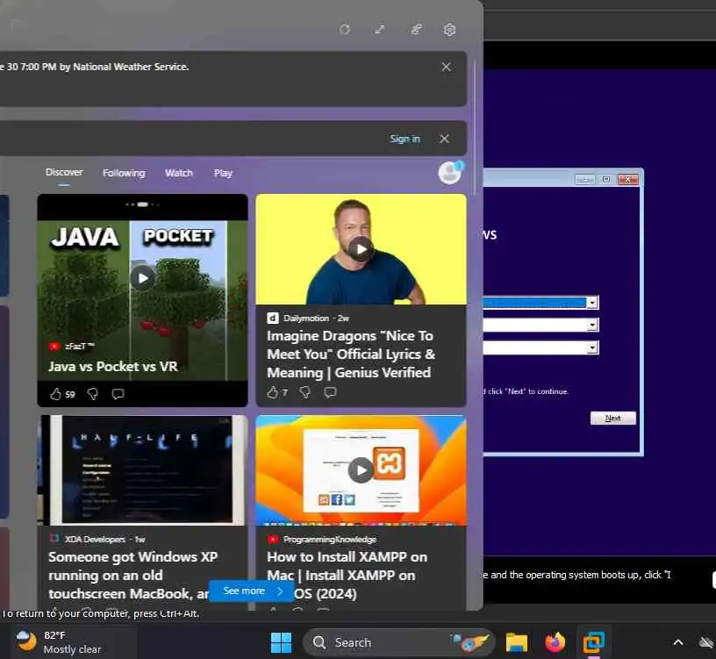Open the Windows Start menu
The height and width of the screenshot is (659, 716).
click(281, 642)
